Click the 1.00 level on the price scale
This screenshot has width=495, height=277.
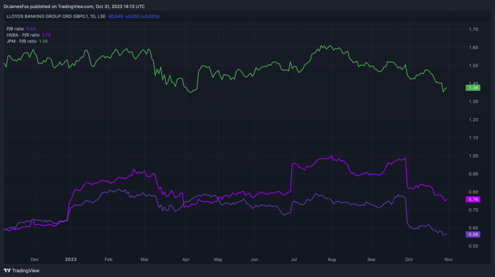click(x=473, y=156)
